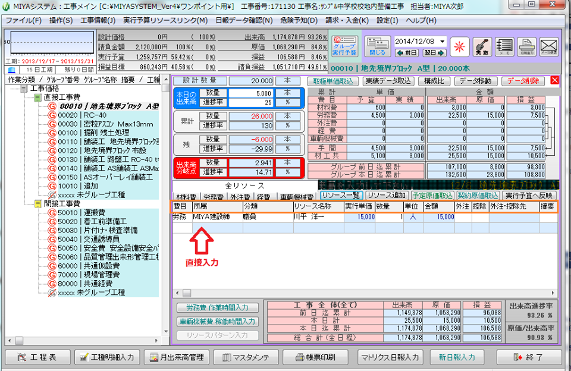Viewport: 571px width, 371px height.
Task: Click the データ移動 button
Action: coord(475,81)
